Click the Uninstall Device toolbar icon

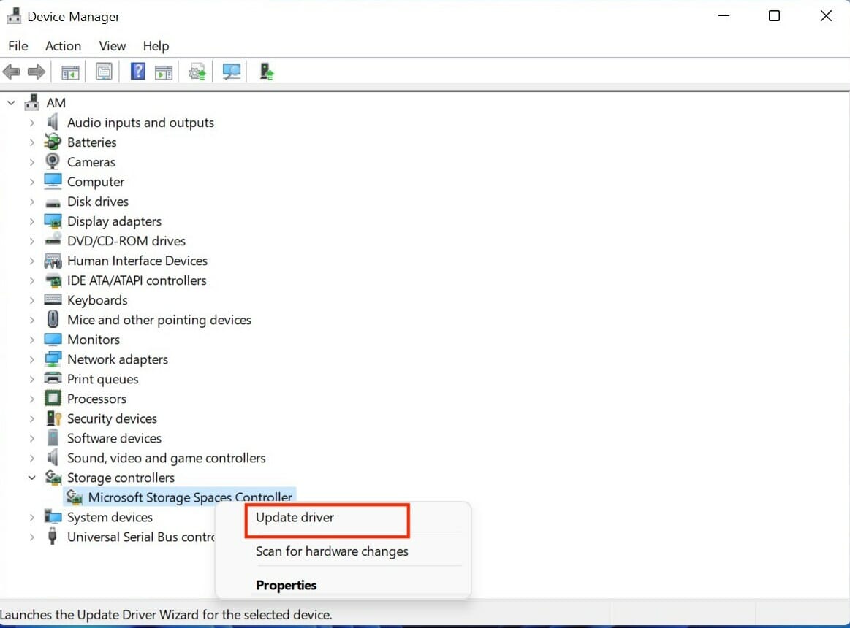click(265, 71)
